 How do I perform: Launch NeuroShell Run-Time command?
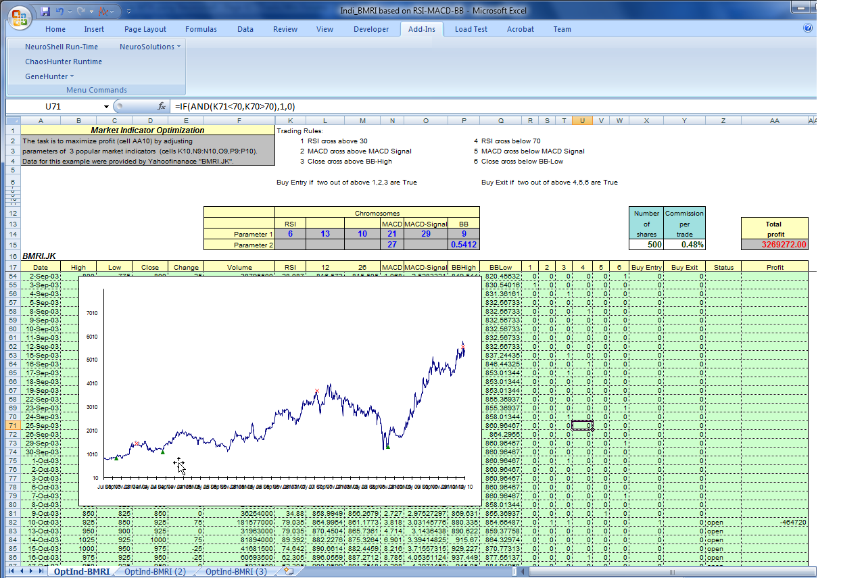(x=61, y=47)
